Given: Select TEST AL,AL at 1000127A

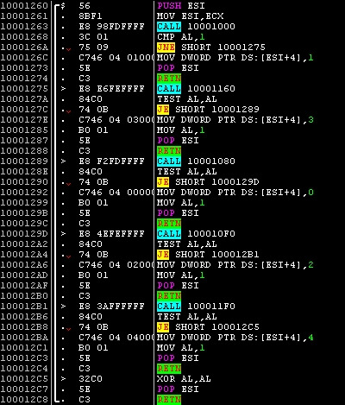Looking at the screenshot, I should [187, 98].
